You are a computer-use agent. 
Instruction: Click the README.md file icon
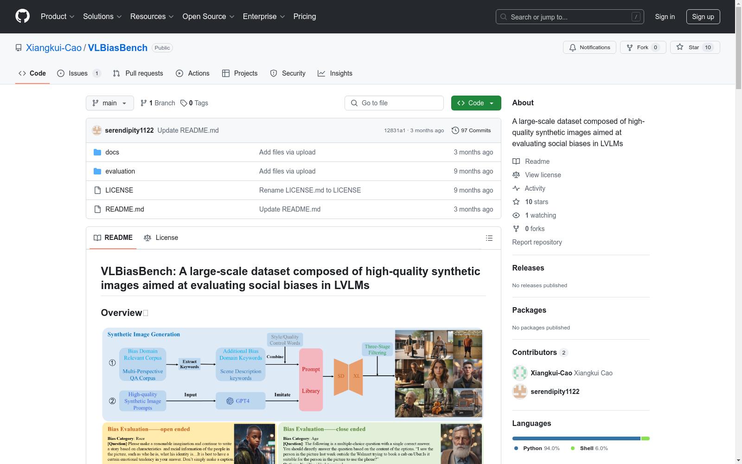pyautogui.click(x=97, y=209)
